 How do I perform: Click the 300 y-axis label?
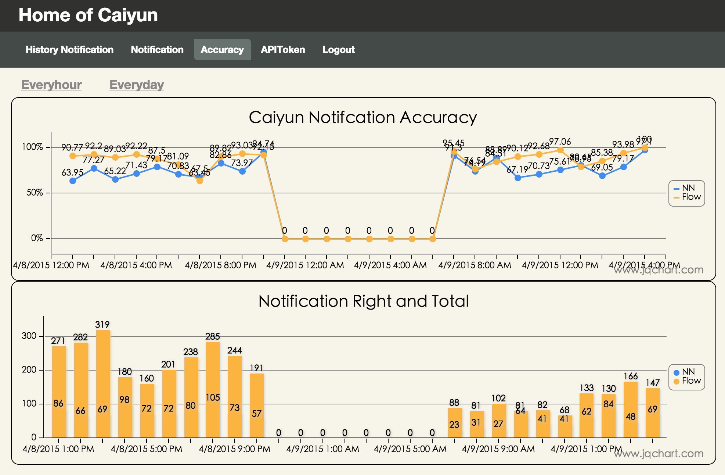click(x=29, y=336)
